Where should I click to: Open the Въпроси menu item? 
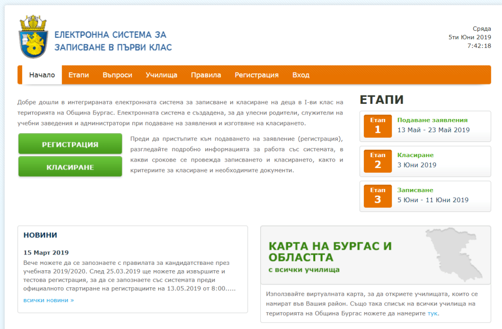[x=117, y=75]
